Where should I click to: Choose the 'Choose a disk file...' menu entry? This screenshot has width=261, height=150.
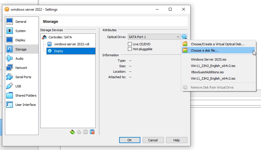coord(204,50)
